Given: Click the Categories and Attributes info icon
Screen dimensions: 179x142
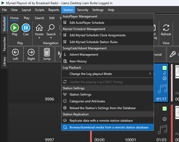Looking at the screenshot, I should pyautogui.click(x=65, y=101).
